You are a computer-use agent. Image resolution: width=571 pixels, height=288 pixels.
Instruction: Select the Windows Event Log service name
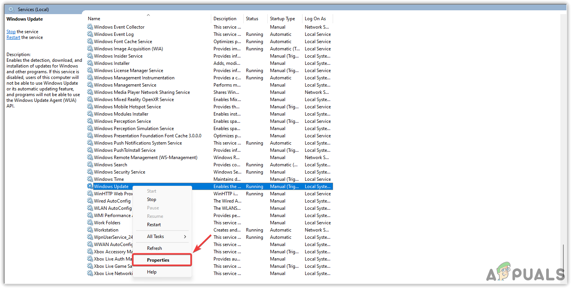[x=114, y=34]
